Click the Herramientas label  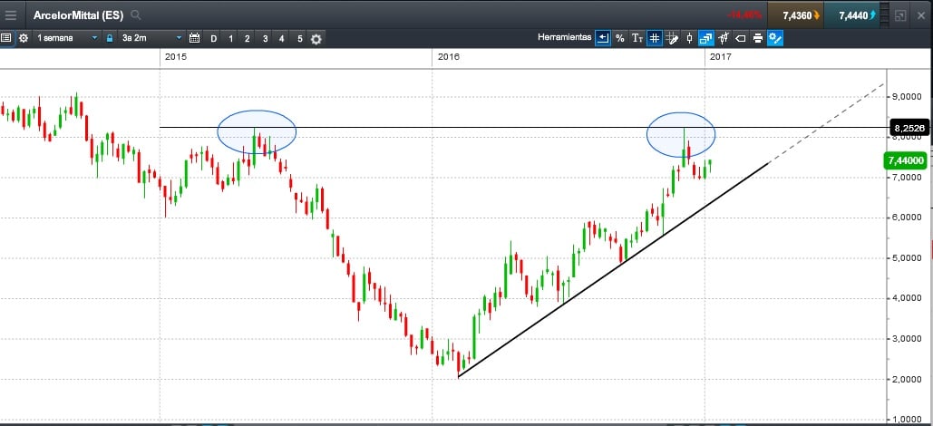pyautogui.click(x=565, y=37)
